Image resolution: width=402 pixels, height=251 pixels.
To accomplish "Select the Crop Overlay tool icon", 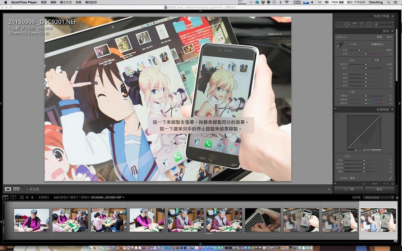I will click(x=339, y=24).
